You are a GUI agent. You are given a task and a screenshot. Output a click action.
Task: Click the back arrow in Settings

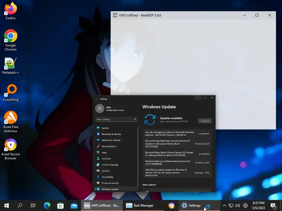(96, 99)
